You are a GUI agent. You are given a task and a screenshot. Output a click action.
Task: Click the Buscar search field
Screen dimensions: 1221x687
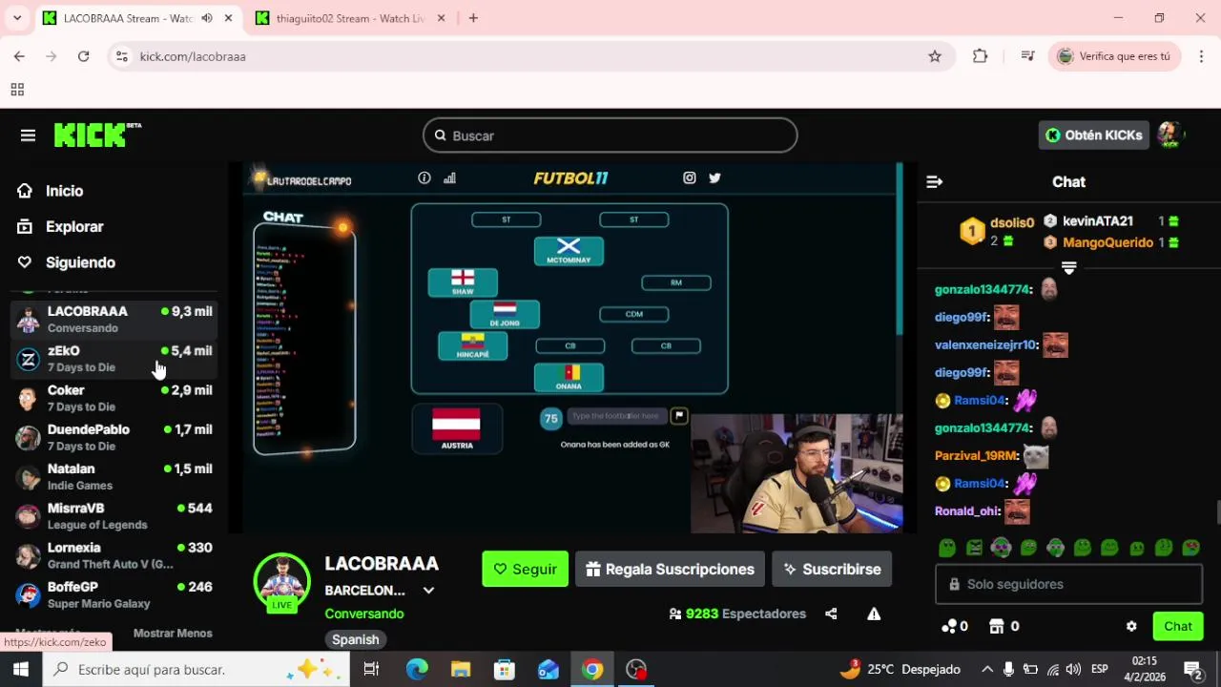pos(610,135)
